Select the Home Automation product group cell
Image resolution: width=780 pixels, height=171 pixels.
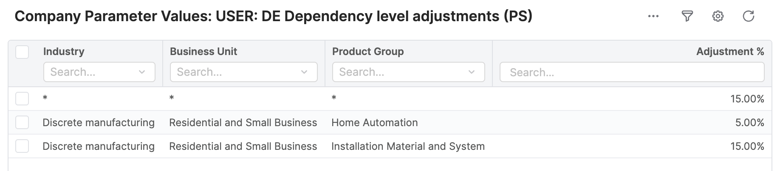coord(375,123)
